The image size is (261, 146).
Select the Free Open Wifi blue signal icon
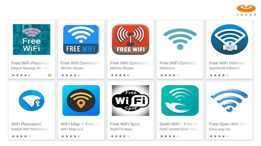pos(229,100)
